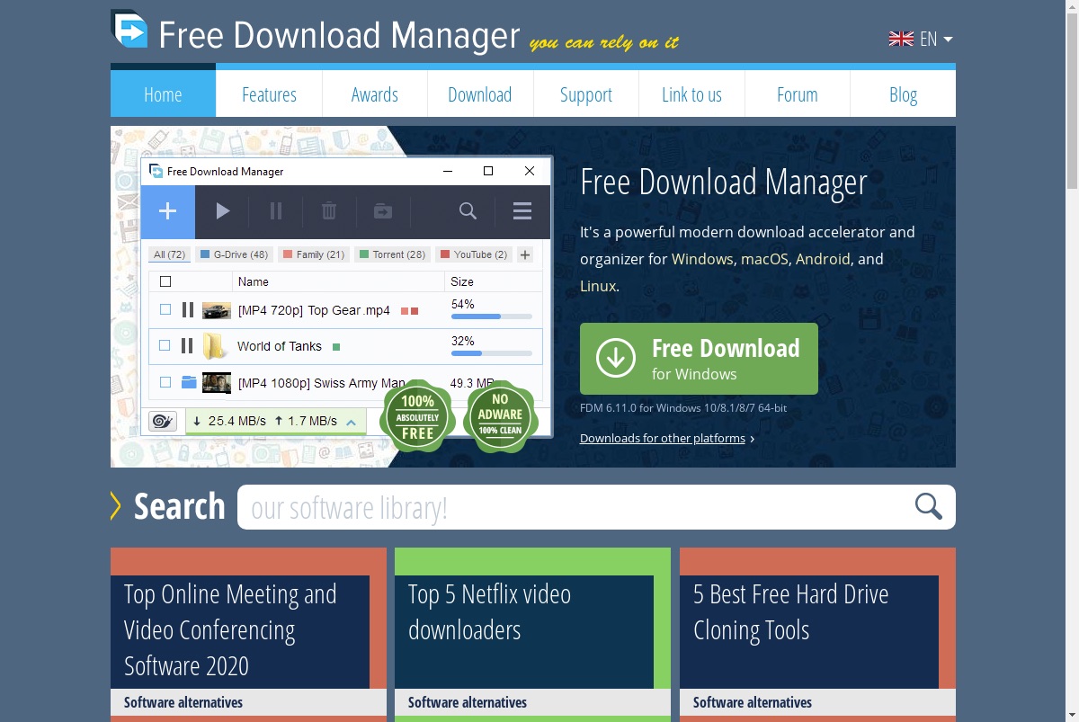1079x722 pixels.
Task: Expand the speed panel up-chevron
Action: click(352, 421)
